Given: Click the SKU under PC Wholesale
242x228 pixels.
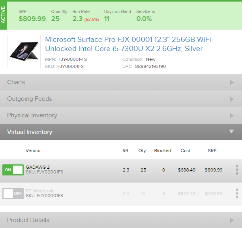Looking at the screenshot, I should (45, 196).
